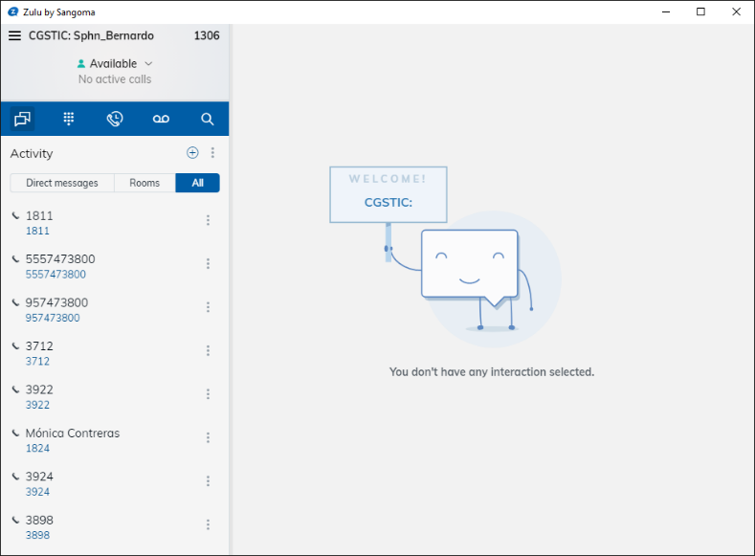
Task: Switch filter to Rooms
Action: pos(144,183)
